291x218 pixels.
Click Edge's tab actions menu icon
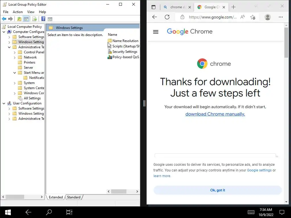153,7
